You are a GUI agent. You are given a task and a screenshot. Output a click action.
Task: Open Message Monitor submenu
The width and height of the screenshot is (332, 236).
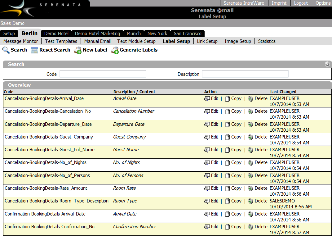20,41
